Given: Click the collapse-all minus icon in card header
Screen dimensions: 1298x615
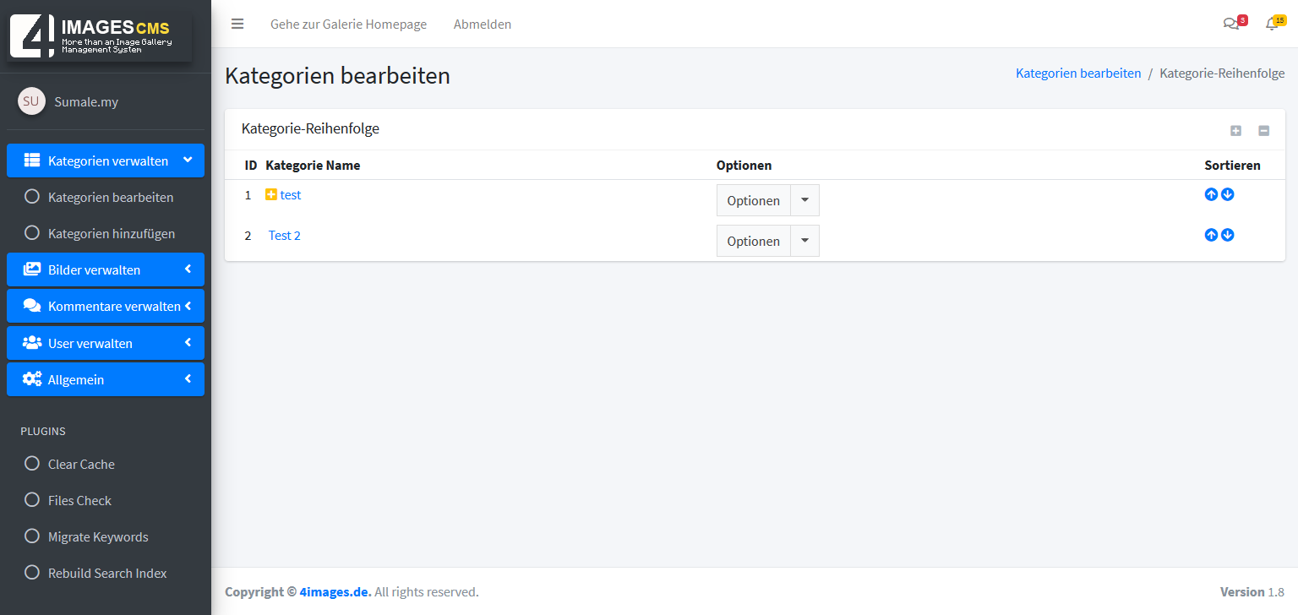Looking at the screenshot, I should tap(1263, 131).
